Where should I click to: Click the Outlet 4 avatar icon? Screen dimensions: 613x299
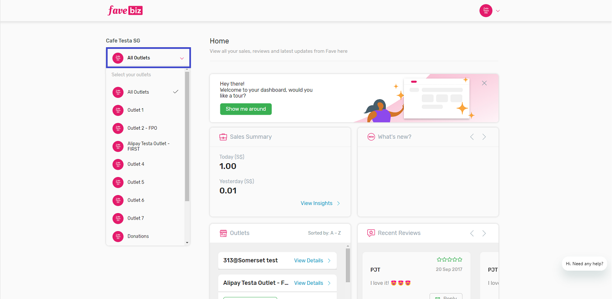118,164
